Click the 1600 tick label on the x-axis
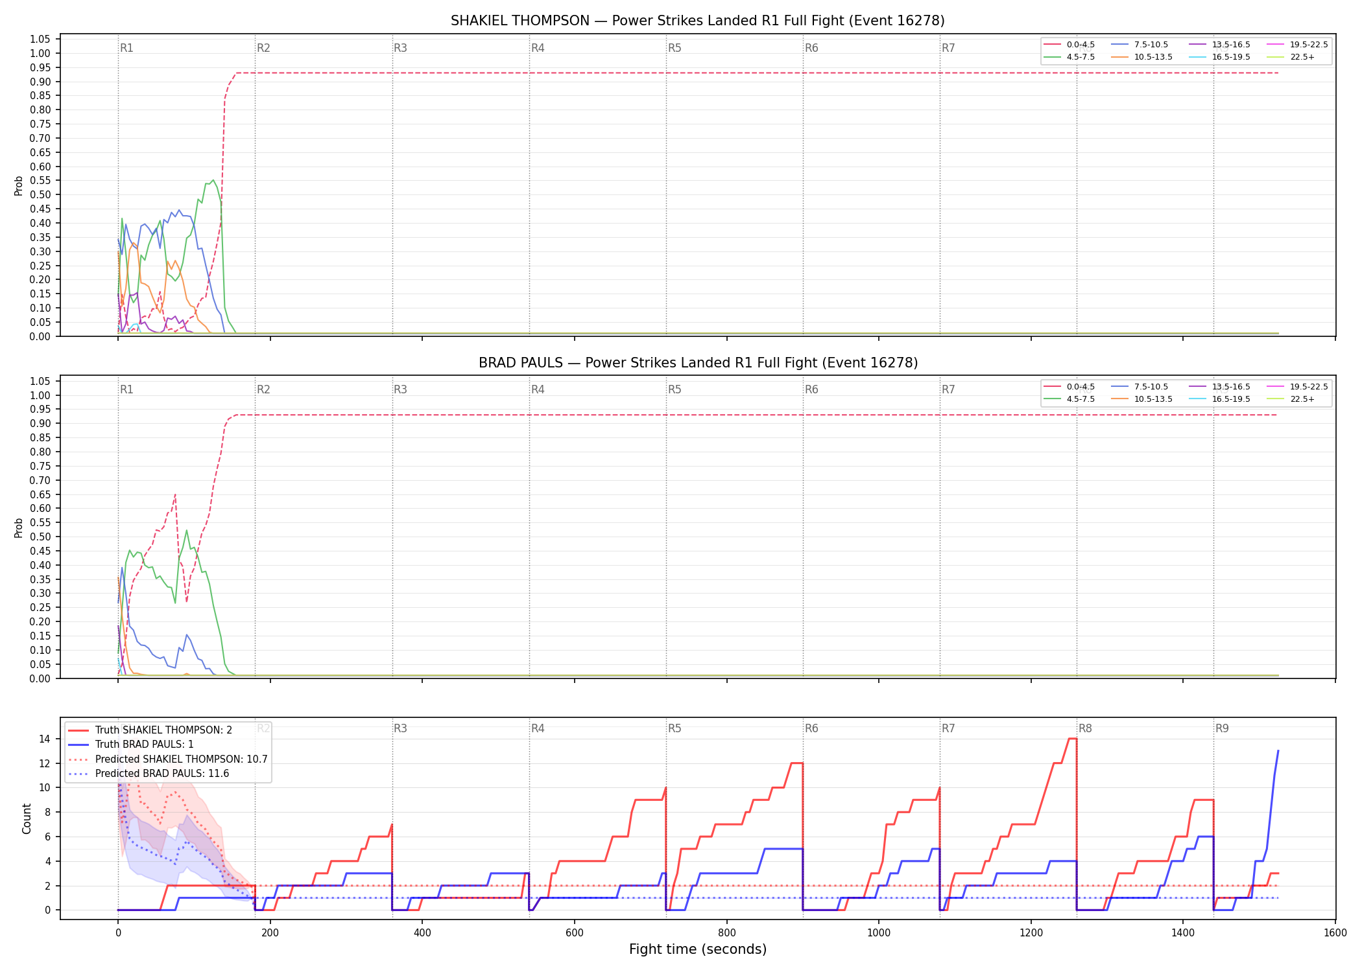This screenshot has width=1362, height=972. [1335, 932]
